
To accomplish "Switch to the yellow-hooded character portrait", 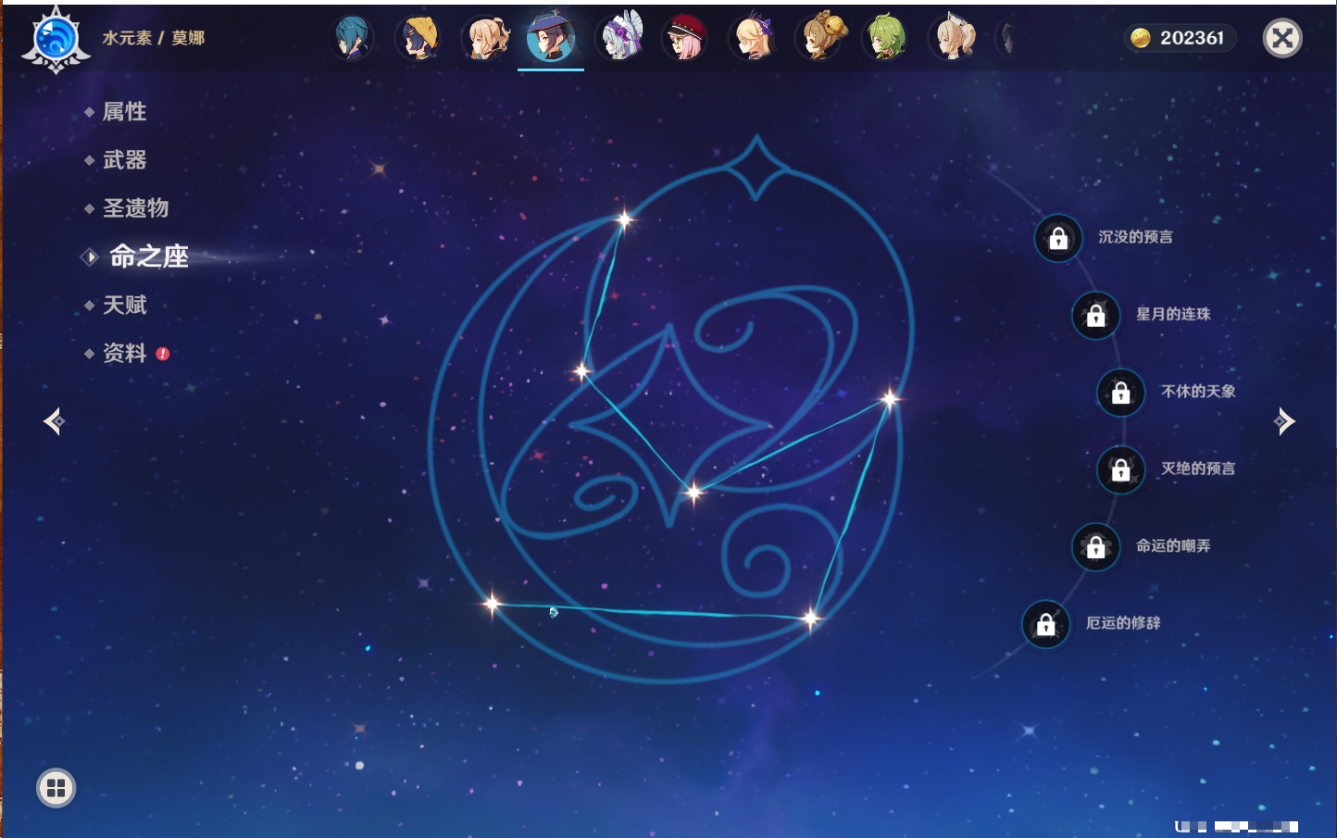I will (x=419, y=38).
